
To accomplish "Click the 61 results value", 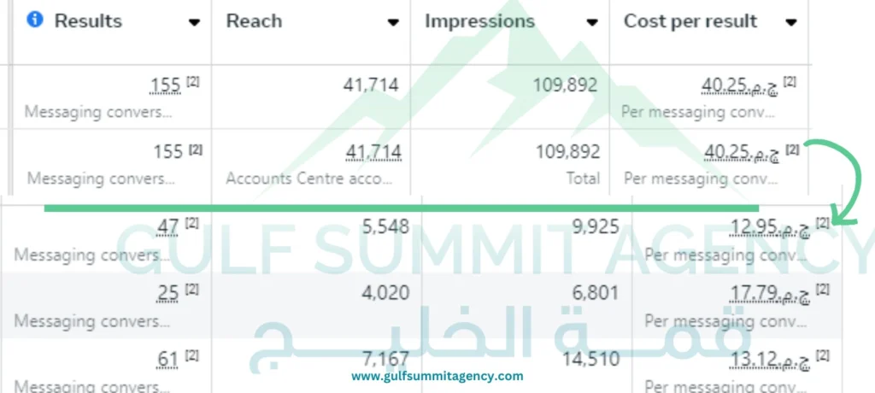I will [x=167, y=359].
